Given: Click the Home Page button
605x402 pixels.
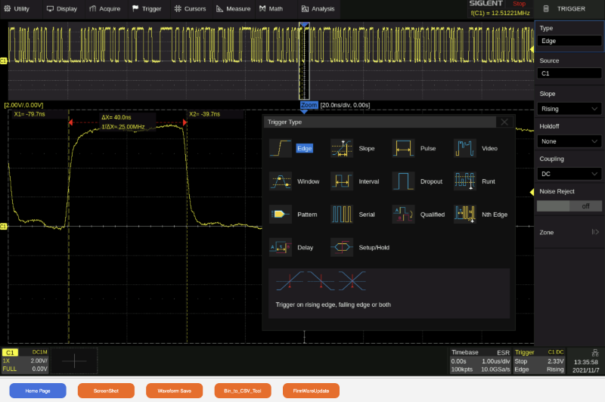Looking at the screenshot, I should 38,391.
